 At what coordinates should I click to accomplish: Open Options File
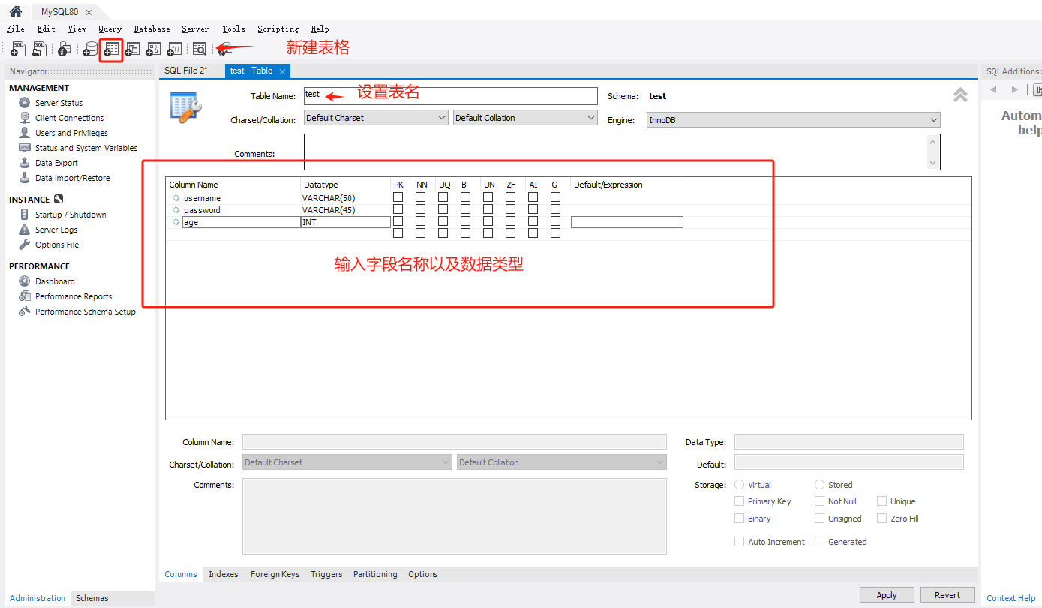56,245
